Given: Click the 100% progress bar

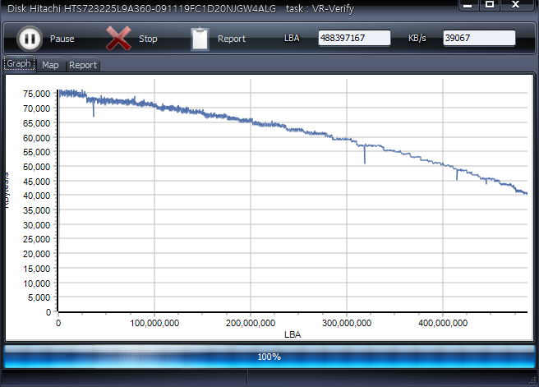Looking at the screenshot, I should click(x=269, y=357).
